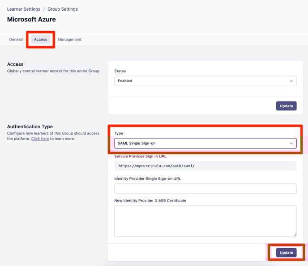Click chevron arrow of Type dropdown

pyautogui.click(x=291, y=143)
